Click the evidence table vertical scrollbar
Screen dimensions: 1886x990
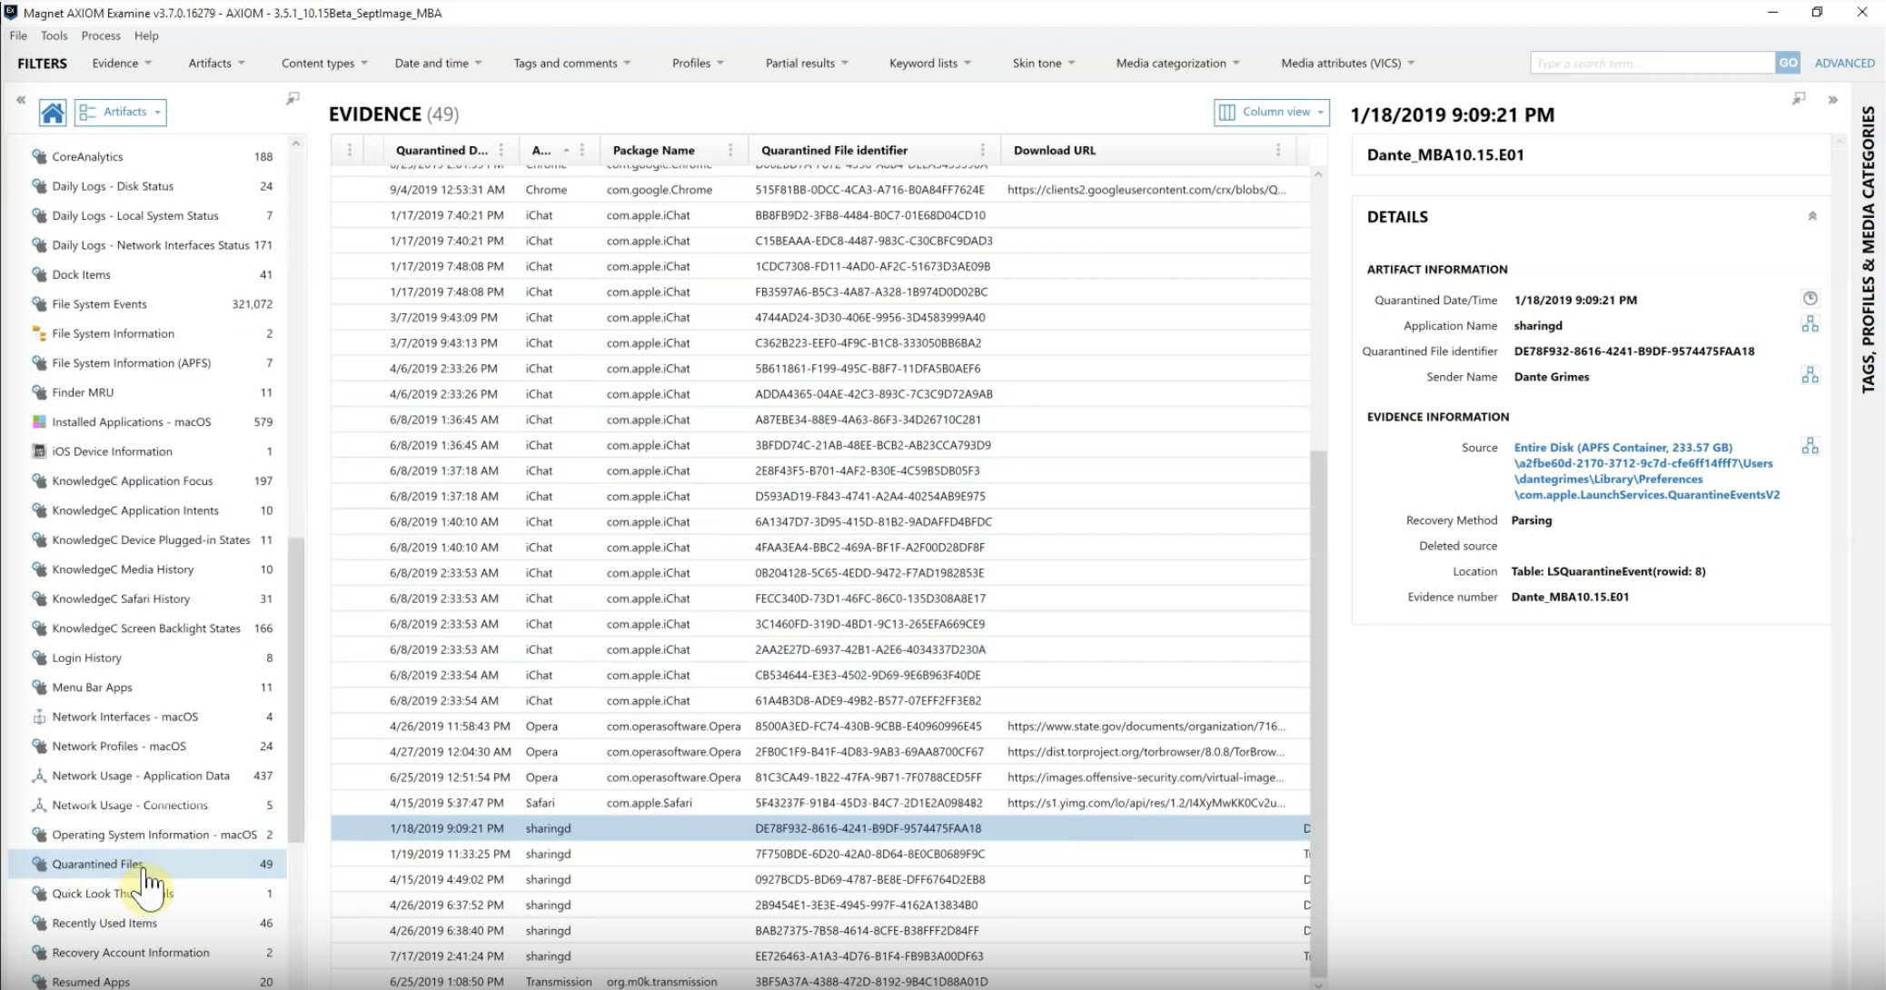(1318, 713)
